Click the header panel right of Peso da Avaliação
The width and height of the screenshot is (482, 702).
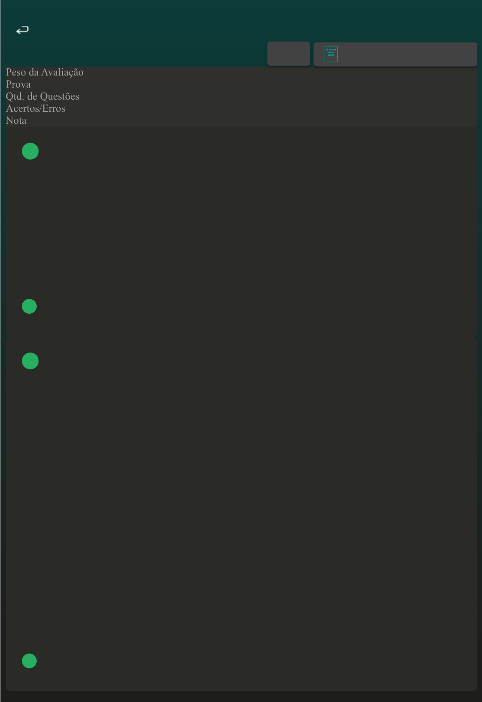click(280, 72)
